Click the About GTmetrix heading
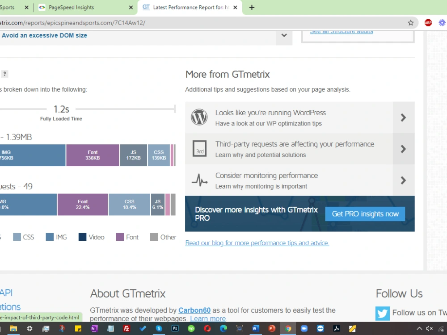The height and width of the screenshot is (335, 447). (128, 294)
